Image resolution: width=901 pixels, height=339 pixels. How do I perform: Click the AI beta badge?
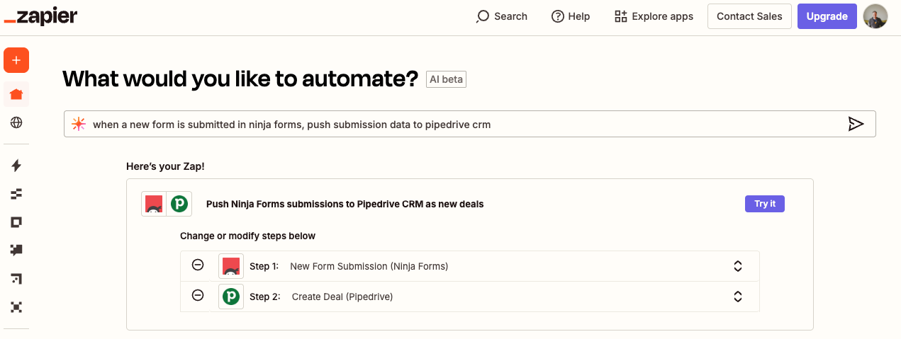pyautogui.click(x=446, y=79)
